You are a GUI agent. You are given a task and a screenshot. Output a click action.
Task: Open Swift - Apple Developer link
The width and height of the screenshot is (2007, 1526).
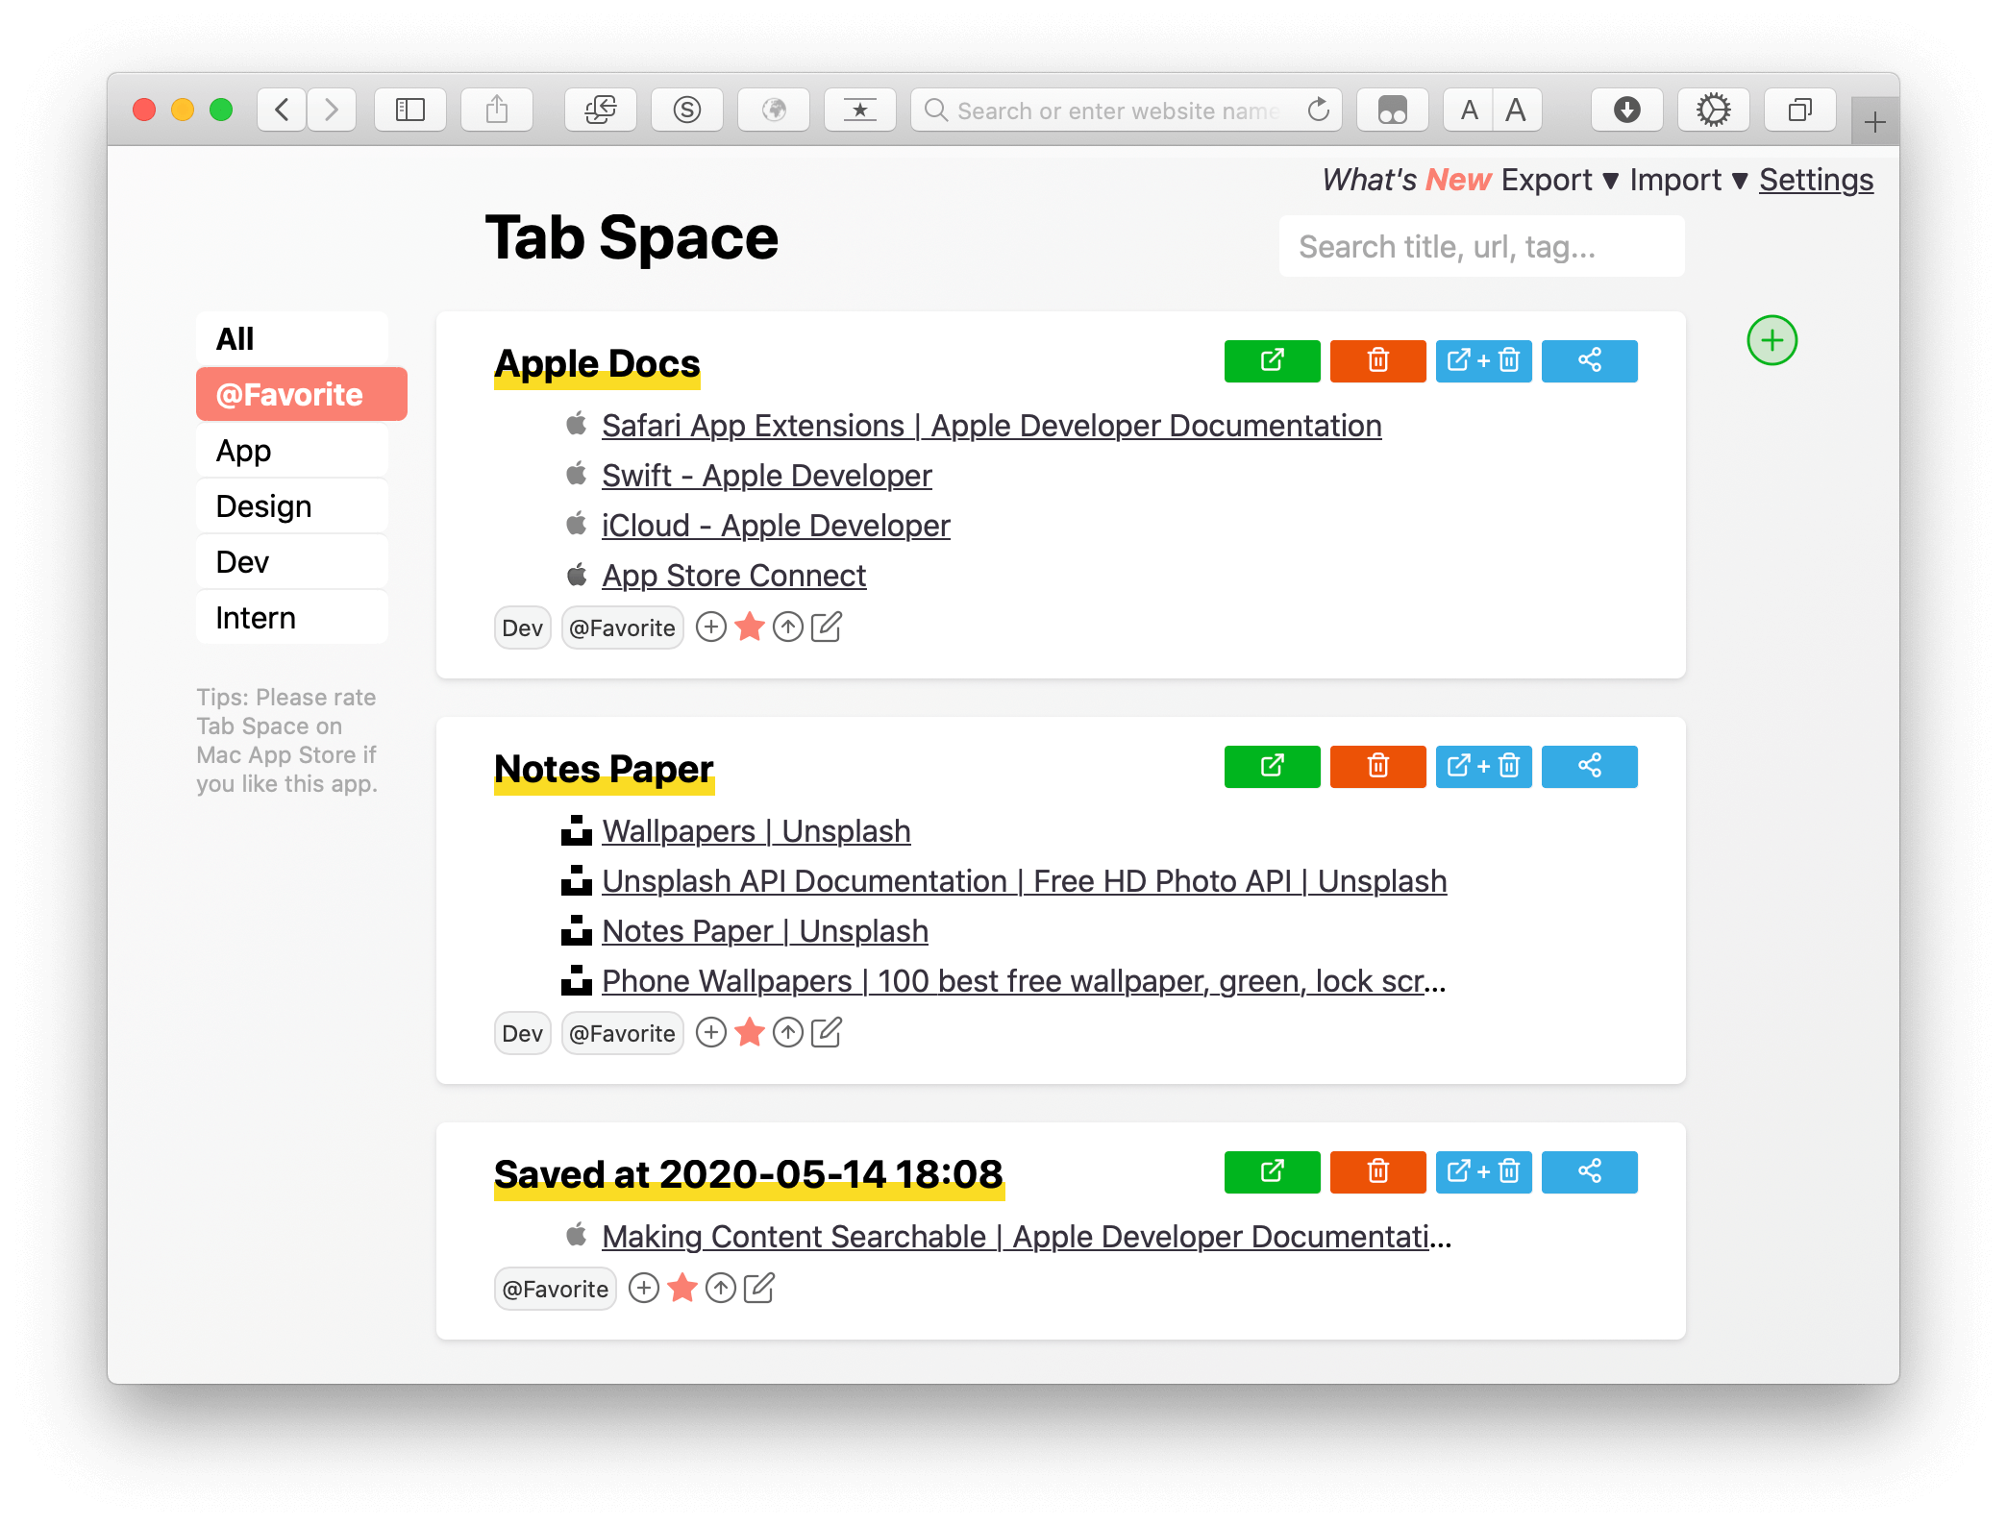766,476
